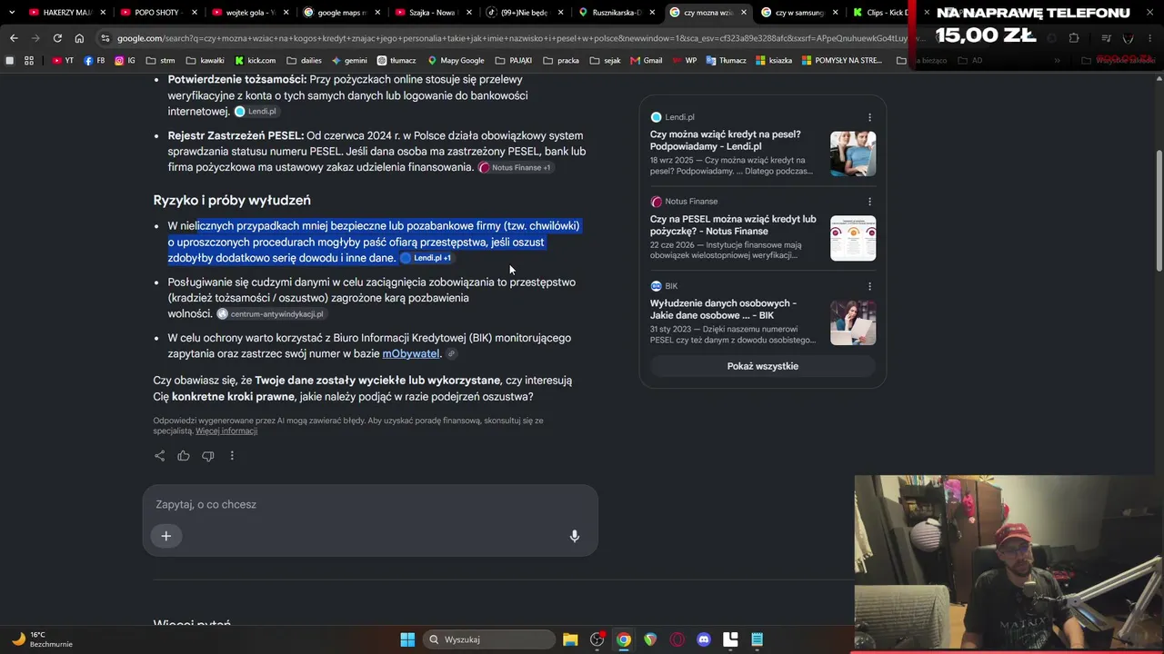Open 'Czy można wziąć kredyt na pesel?' result

pyautogui.click(x=726, y=140)
